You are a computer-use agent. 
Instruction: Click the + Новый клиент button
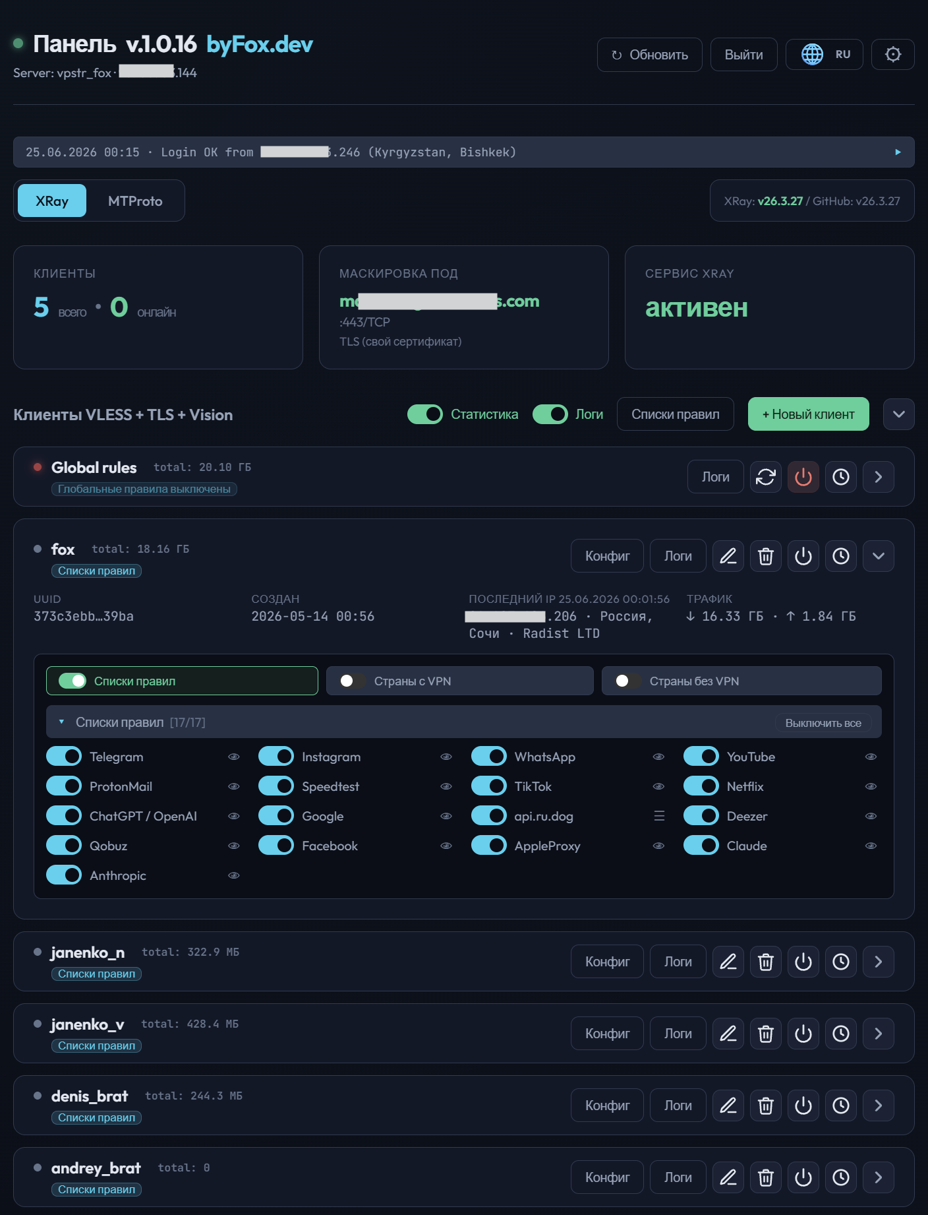pyautogui.click(x=808, y=414)
